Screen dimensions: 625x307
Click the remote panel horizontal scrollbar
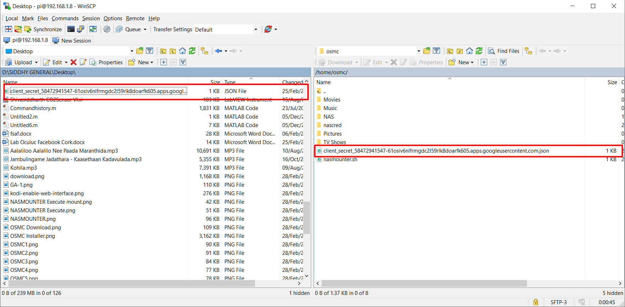click(424, 284)
